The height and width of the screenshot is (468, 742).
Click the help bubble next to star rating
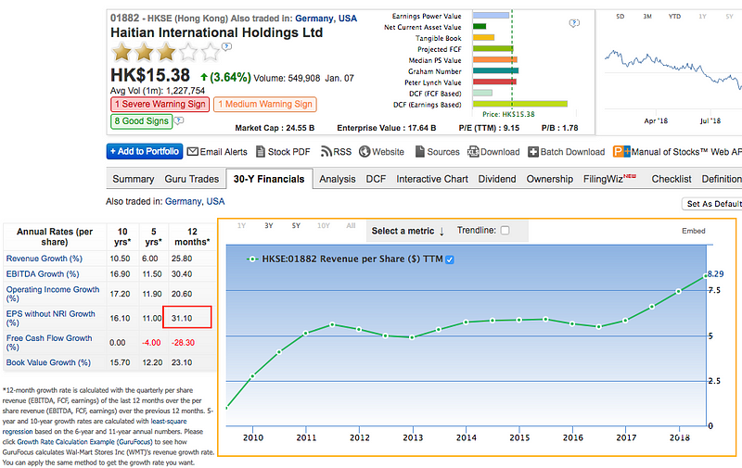point(227,46)
